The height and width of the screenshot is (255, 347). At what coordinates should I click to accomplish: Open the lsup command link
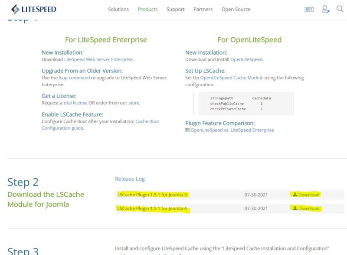pyautogui.click(x=74, y=78)
